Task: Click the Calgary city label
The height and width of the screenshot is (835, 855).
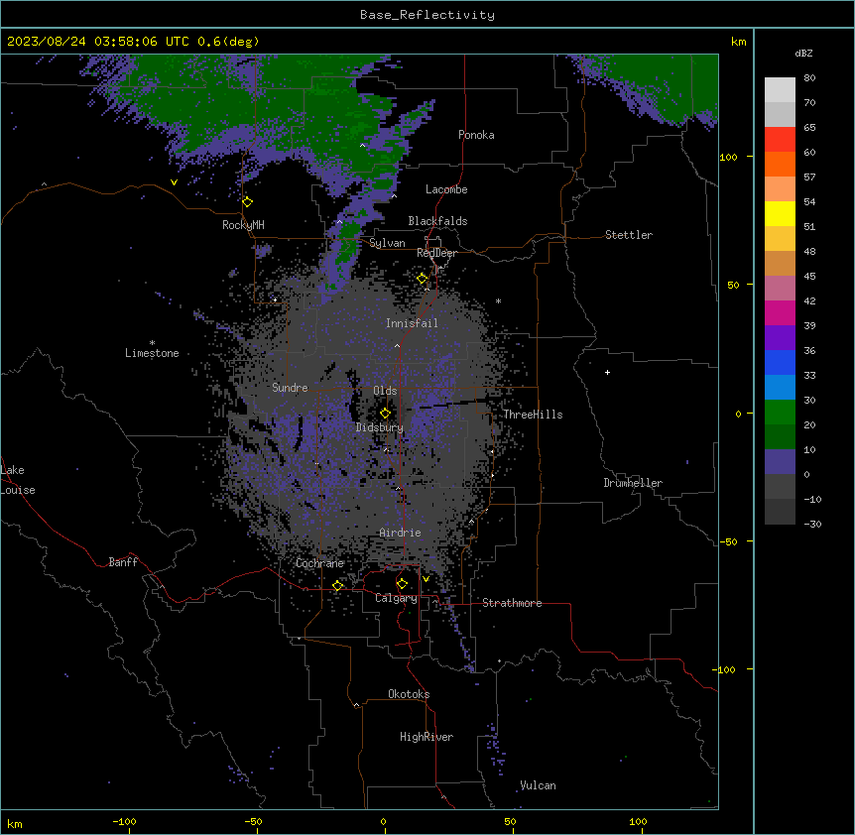Action: pos(396,598)
